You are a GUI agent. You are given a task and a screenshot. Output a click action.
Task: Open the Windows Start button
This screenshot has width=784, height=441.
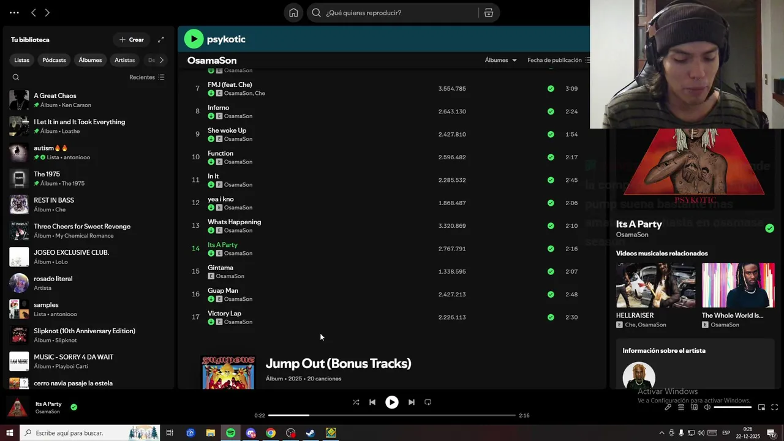pyautogui.click(x=10, y=433)
